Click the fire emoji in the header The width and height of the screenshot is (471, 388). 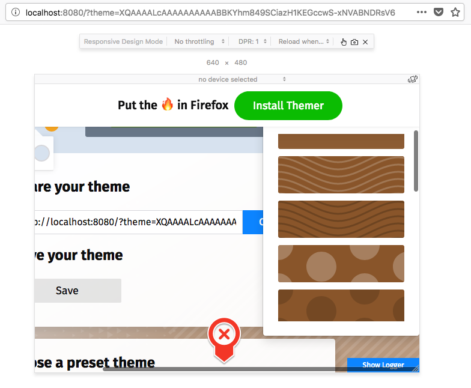point(167,105)
